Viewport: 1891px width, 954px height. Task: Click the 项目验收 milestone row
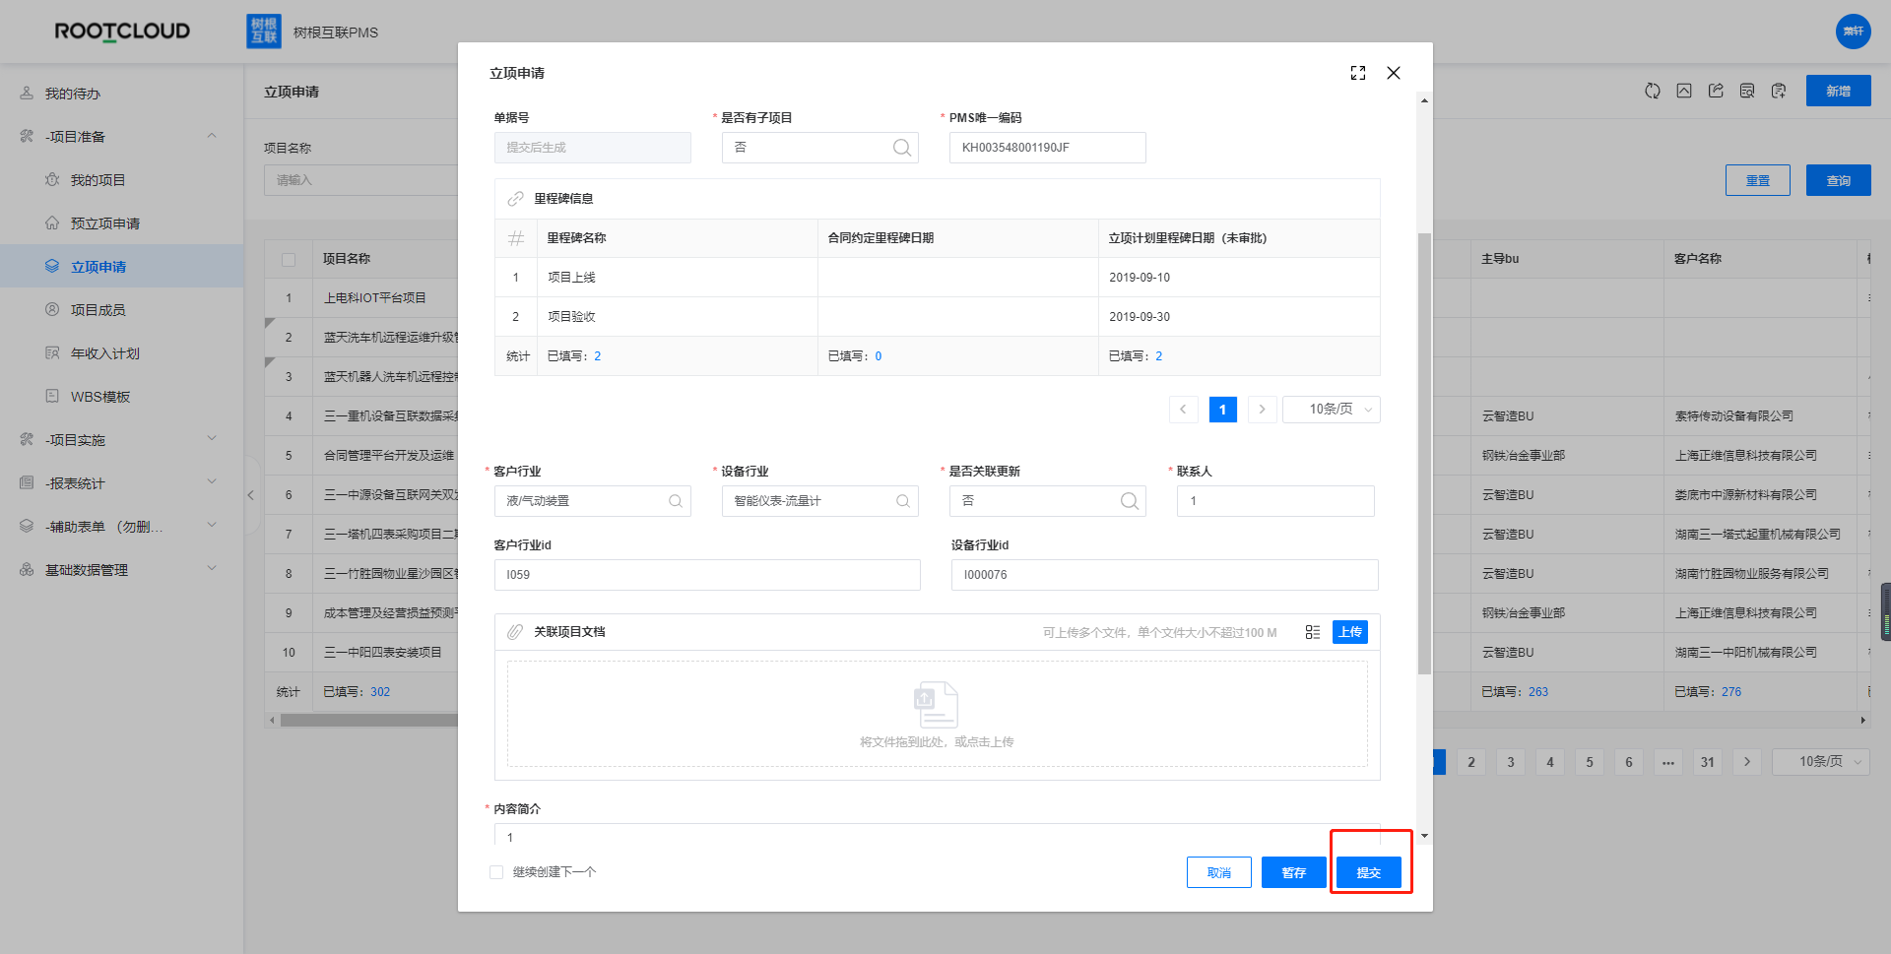tap(937, 317)
